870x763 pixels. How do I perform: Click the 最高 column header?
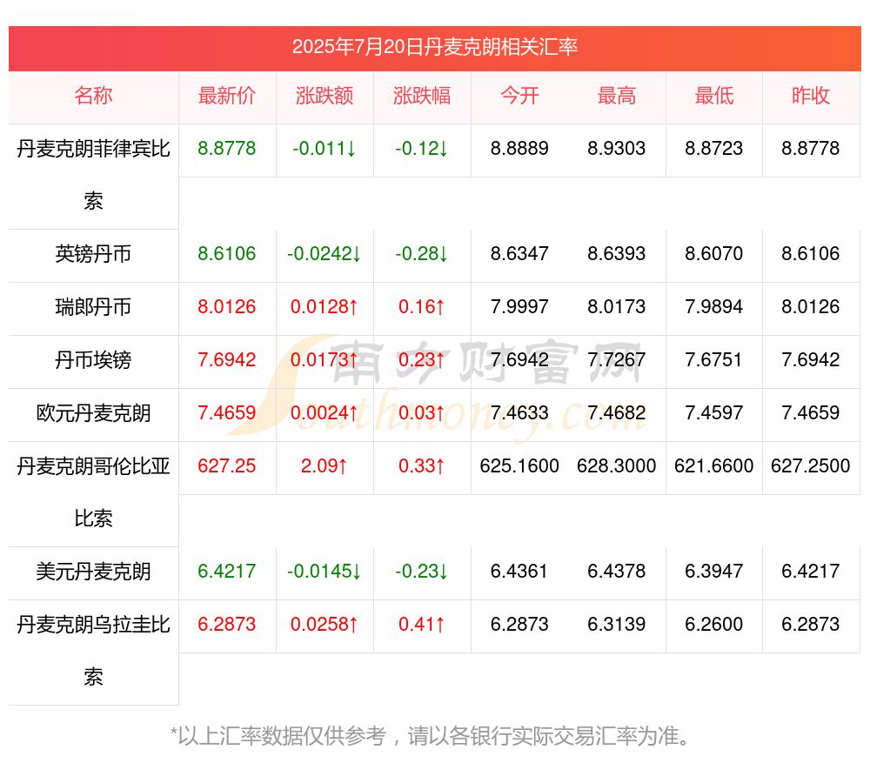coord(617,96)
